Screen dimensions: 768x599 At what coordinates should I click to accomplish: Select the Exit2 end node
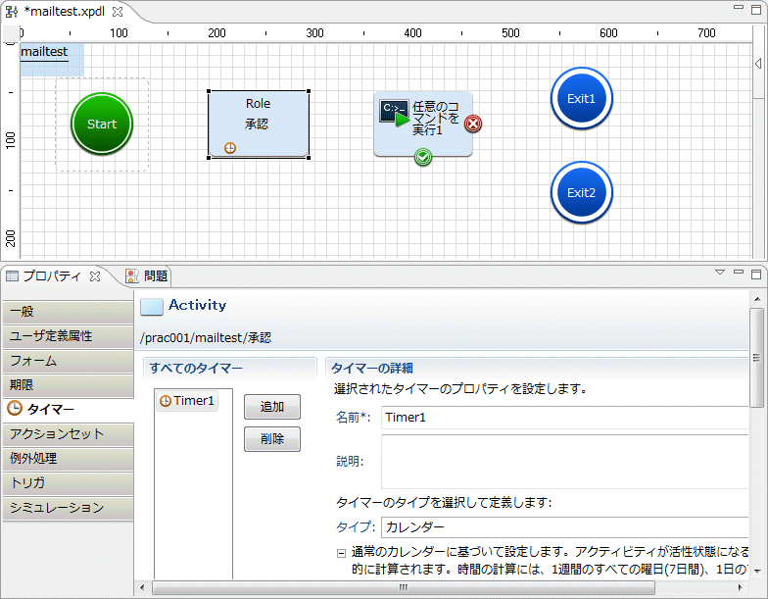click(x=581, y=192)
